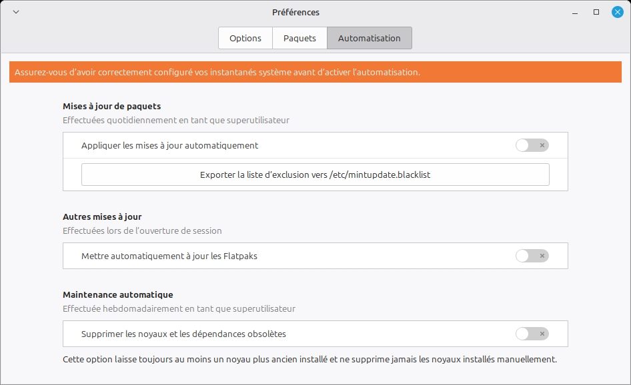
Task: Select the Automatisation tab
Action: (x=369, y=38)
